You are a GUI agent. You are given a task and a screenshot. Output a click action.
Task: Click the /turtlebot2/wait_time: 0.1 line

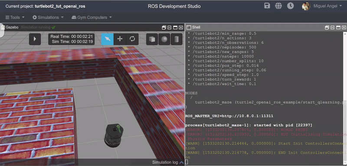(x=222, y=84)
